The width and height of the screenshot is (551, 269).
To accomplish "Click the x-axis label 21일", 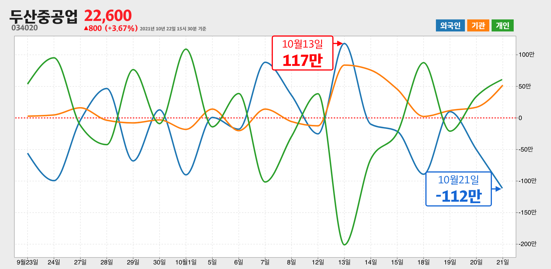I will [503, 262].
